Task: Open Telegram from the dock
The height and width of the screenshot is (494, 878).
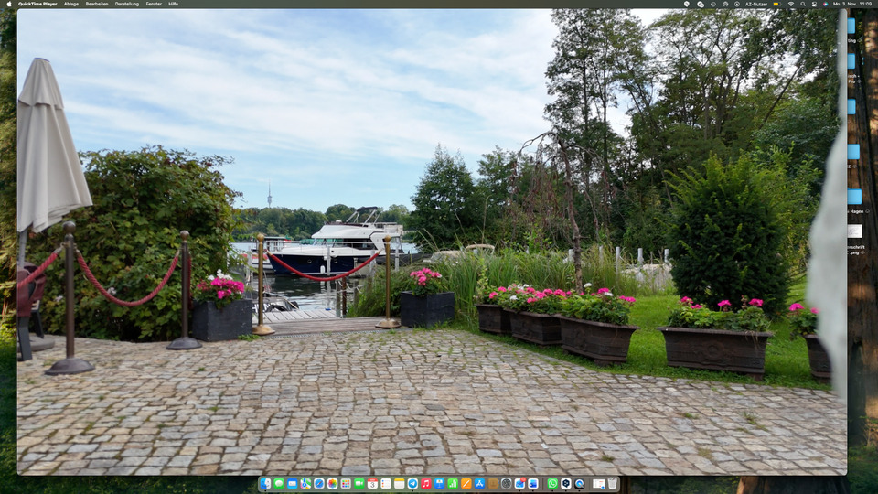Action: tap(412, 483)
